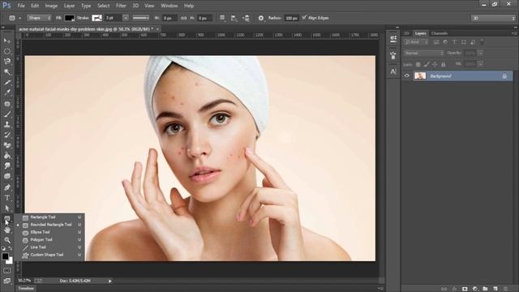Click the add layer mask icon
Image resolution: width=519 pixels, height=292 pixels.
point(465,289)
